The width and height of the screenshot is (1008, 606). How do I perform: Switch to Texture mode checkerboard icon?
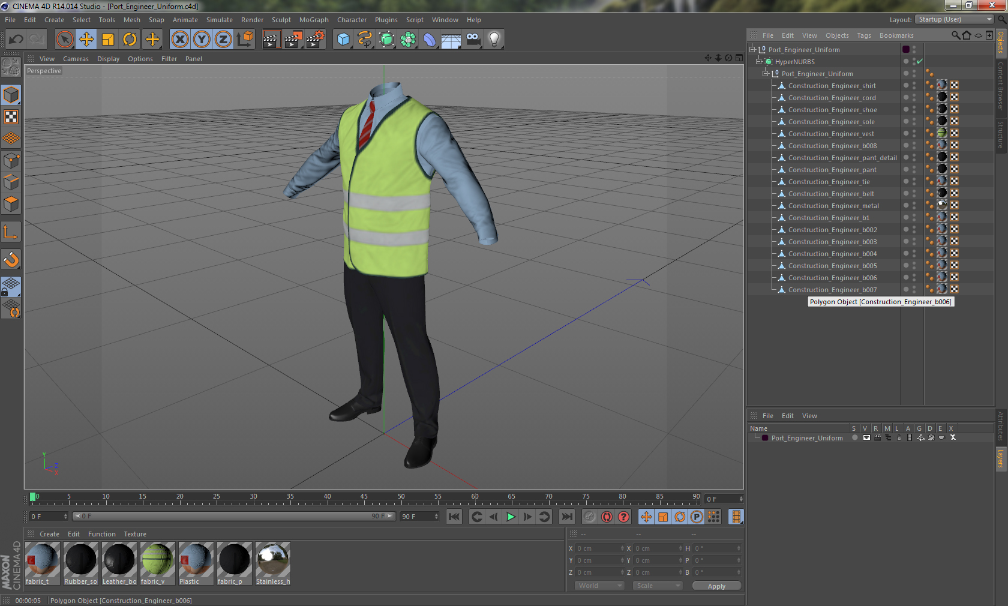click(x=11, y=116)
